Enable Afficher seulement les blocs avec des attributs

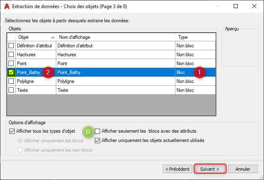coord(98,131)
